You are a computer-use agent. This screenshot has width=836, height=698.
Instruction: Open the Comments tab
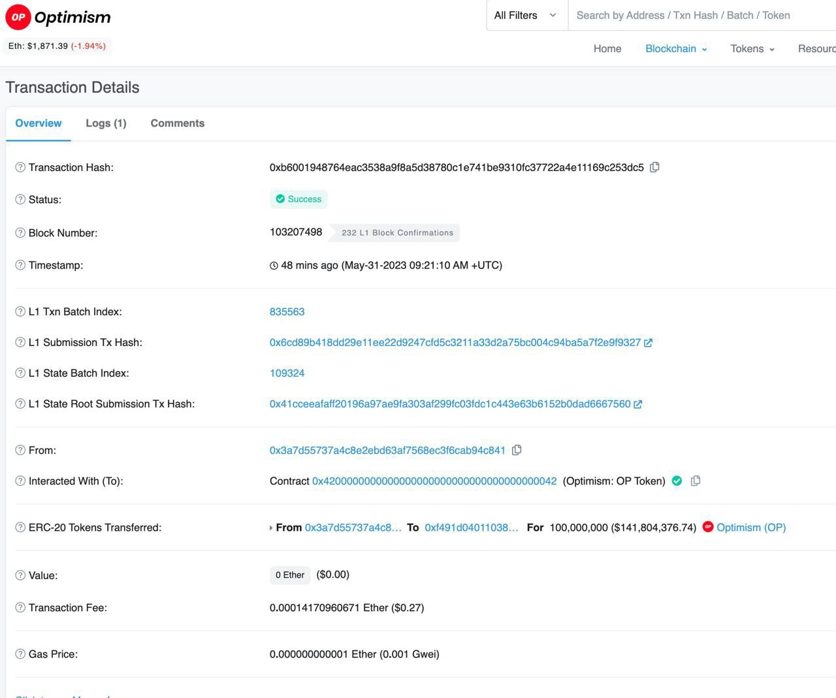178,123
